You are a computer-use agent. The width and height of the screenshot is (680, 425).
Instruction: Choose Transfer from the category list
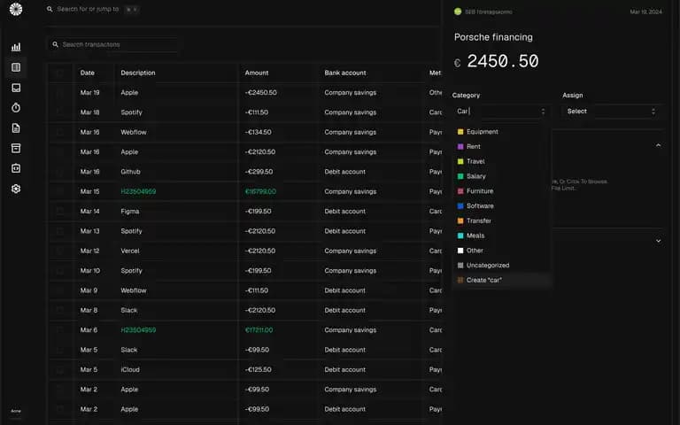click(502, 220)
